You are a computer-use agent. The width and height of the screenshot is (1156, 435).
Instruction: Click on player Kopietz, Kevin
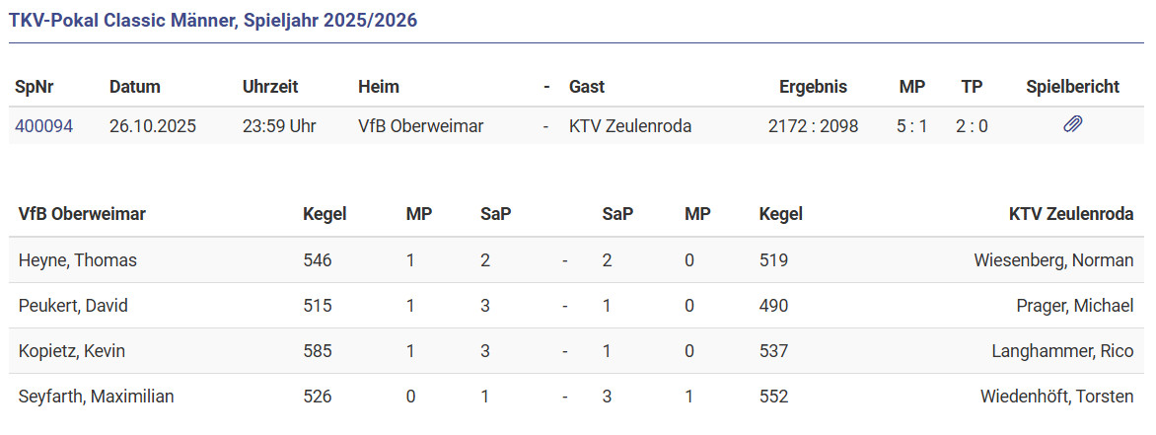(x=72, y=351)
